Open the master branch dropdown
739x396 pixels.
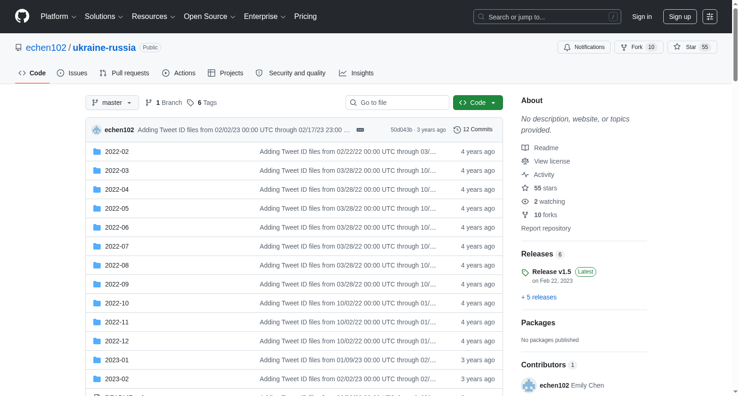[x=112, y=103]
